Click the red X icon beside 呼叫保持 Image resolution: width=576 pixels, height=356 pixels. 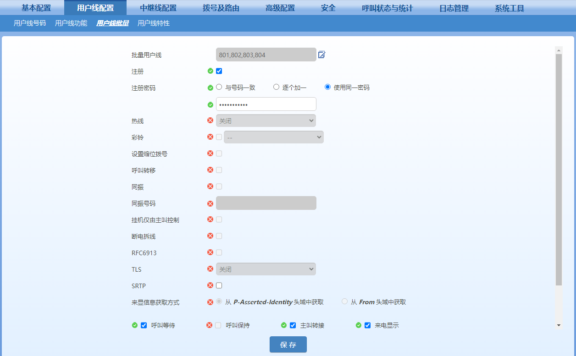coord(210,325)
